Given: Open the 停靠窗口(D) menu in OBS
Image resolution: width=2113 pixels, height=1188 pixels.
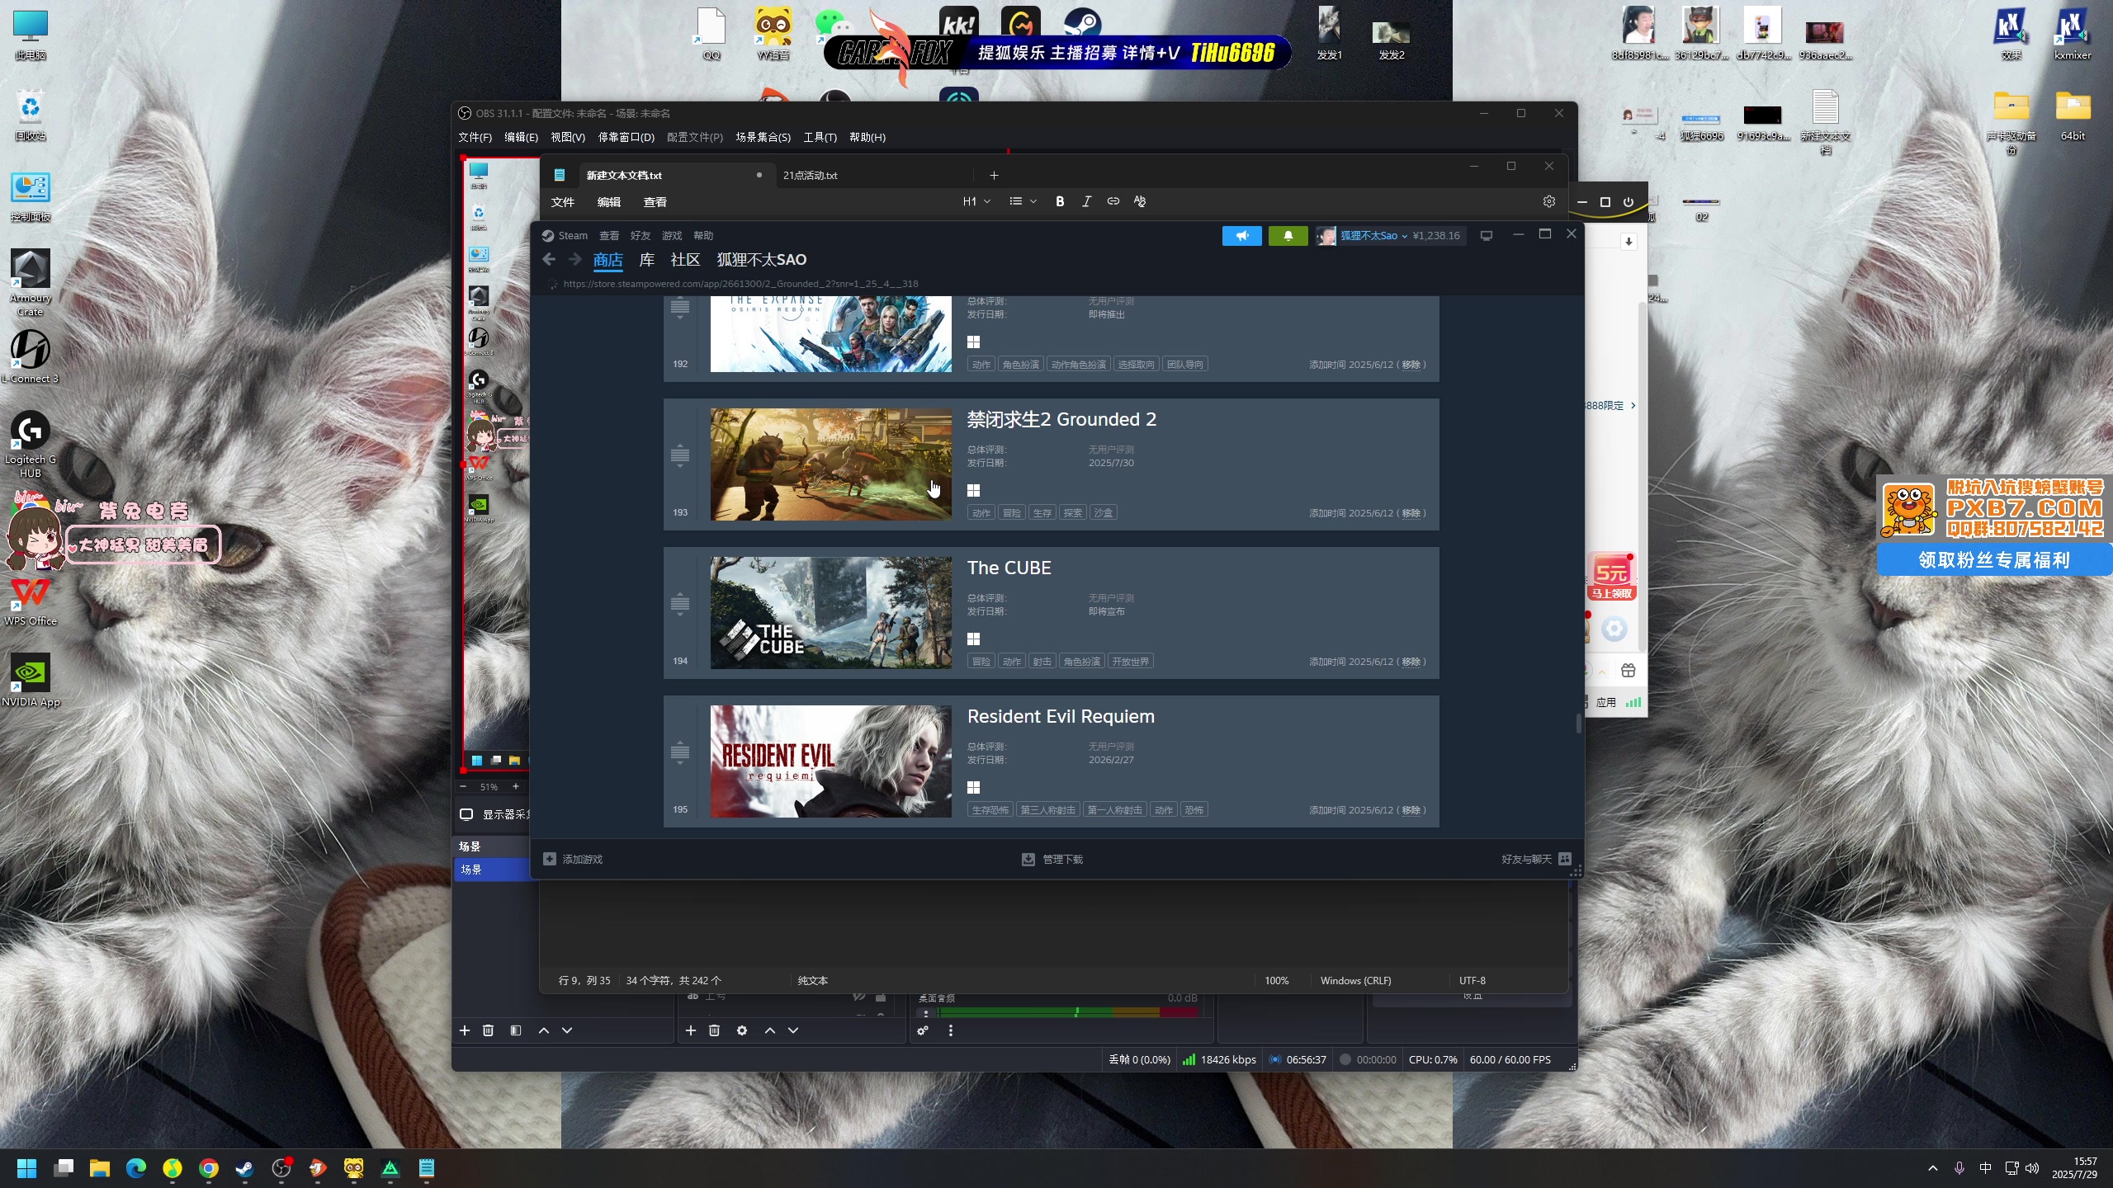Looking at the screenshot, I should (626, 137).
